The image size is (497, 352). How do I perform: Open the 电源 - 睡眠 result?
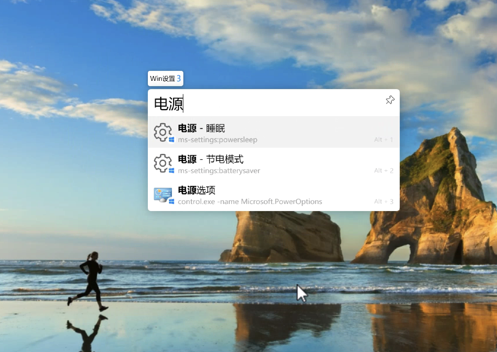[x=274, y=132]
